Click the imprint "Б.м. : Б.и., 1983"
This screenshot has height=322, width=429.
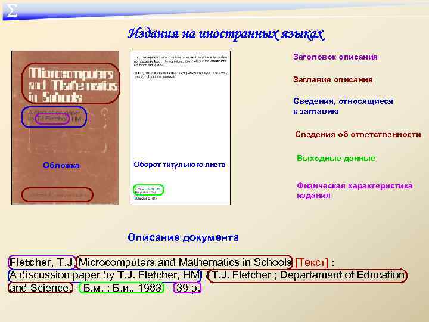point(122,288)
